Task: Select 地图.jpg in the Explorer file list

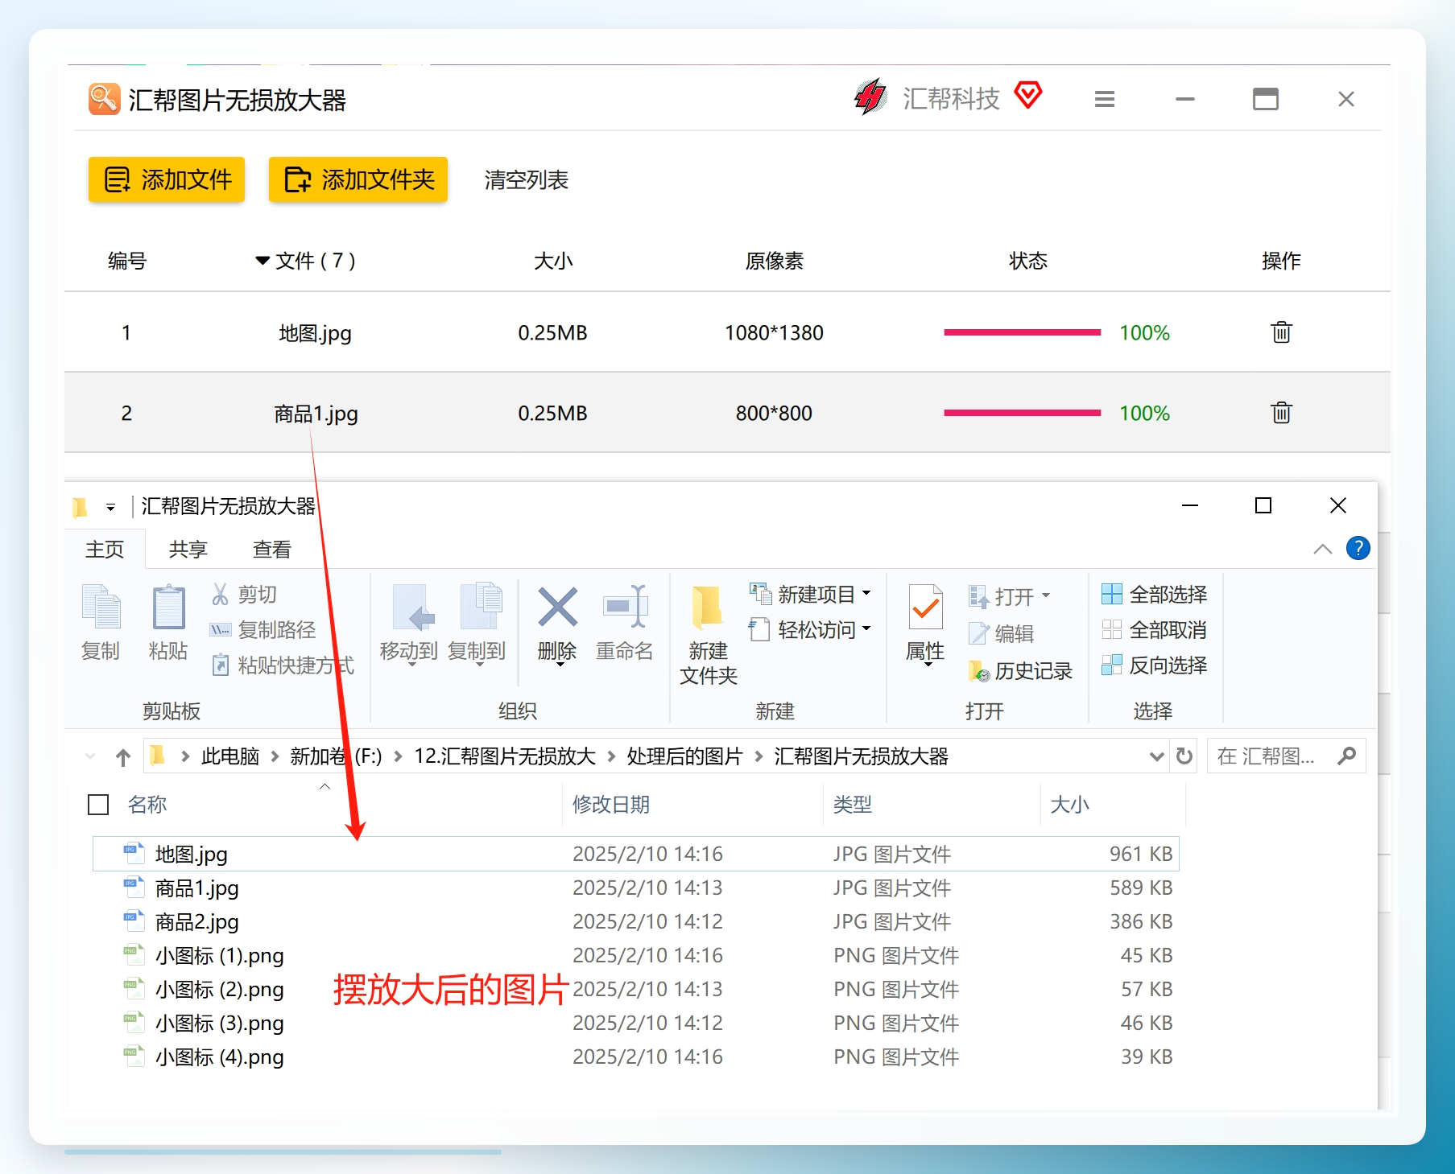Action: pyautogui.click(x=636, y=854)
